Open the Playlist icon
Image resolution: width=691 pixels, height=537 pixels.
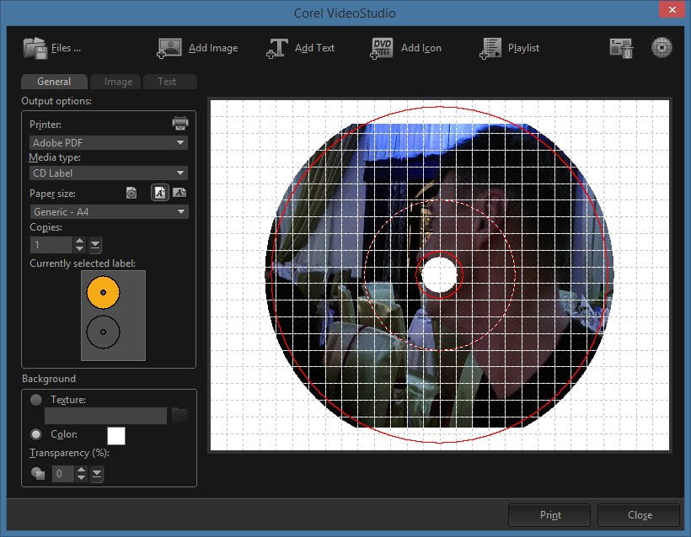pyautogui.click(x=490, y=48)
